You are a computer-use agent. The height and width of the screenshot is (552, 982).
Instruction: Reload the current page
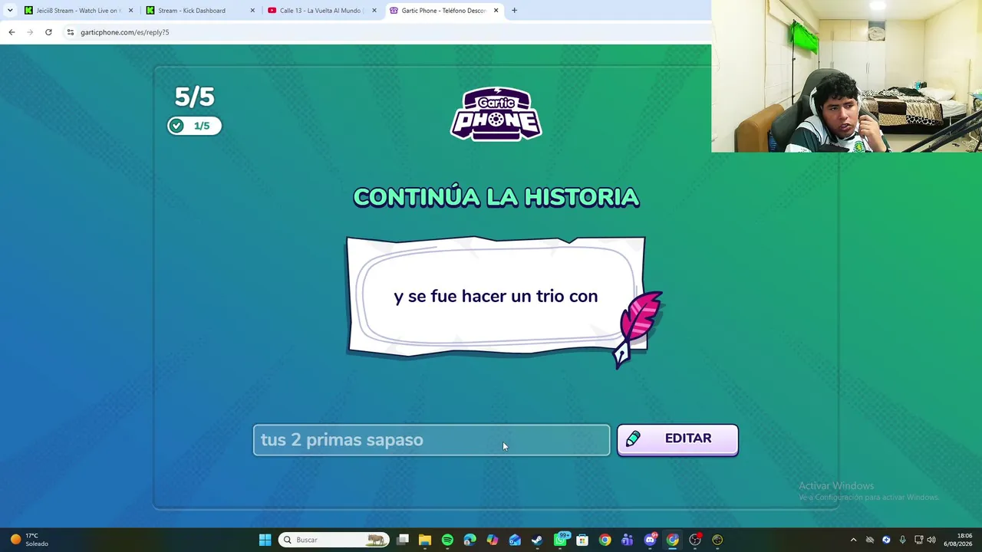click(48, 32)
